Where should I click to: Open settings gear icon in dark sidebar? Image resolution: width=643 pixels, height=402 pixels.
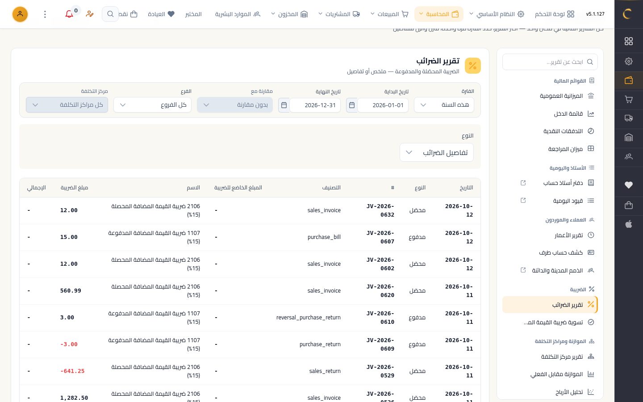tap(629, 61)
